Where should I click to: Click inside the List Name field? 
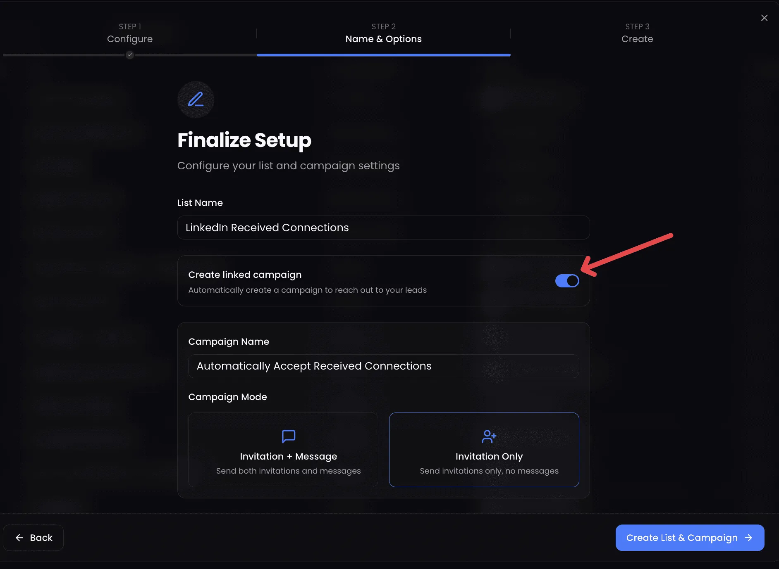coord(383,228)
